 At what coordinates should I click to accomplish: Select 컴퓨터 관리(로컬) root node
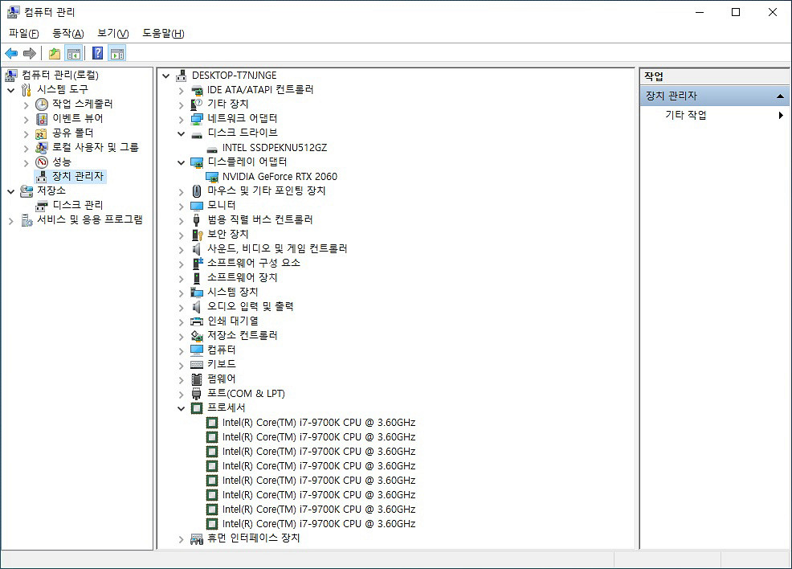60,76
